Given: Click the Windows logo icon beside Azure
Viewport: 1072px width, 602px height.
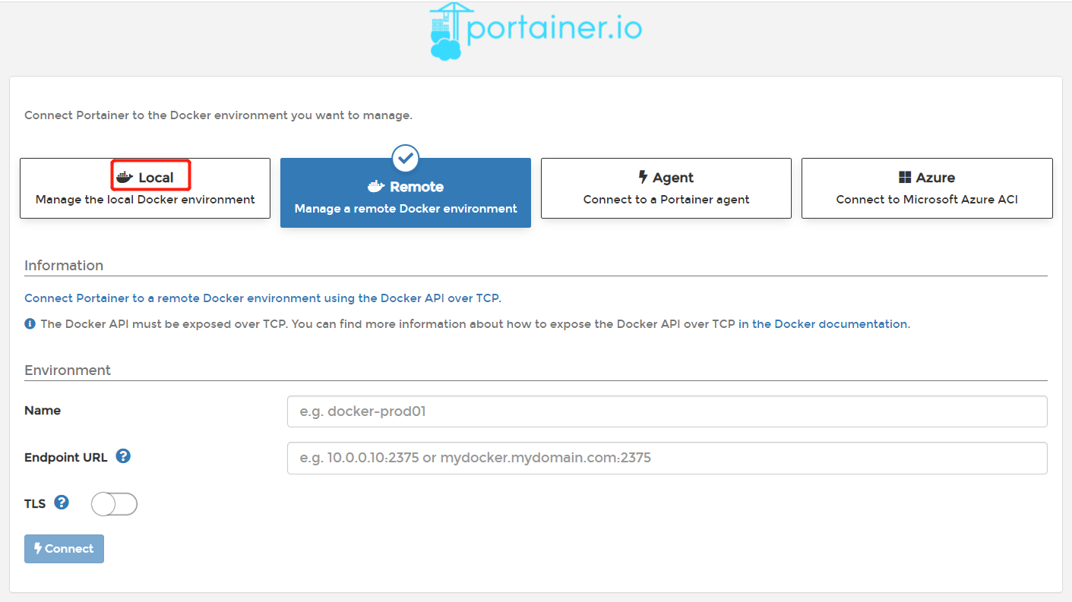Looking at the screenshot, I should coord(905,178).
